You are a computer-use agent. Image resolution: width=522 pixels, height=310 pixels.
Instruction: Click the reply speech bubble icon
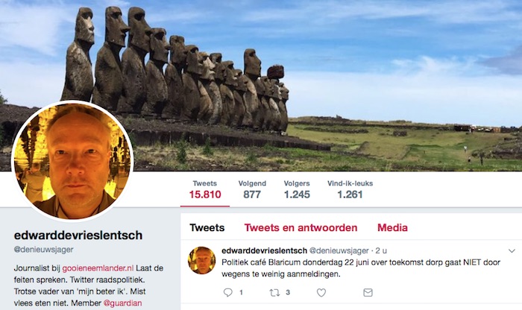(228, 292)
